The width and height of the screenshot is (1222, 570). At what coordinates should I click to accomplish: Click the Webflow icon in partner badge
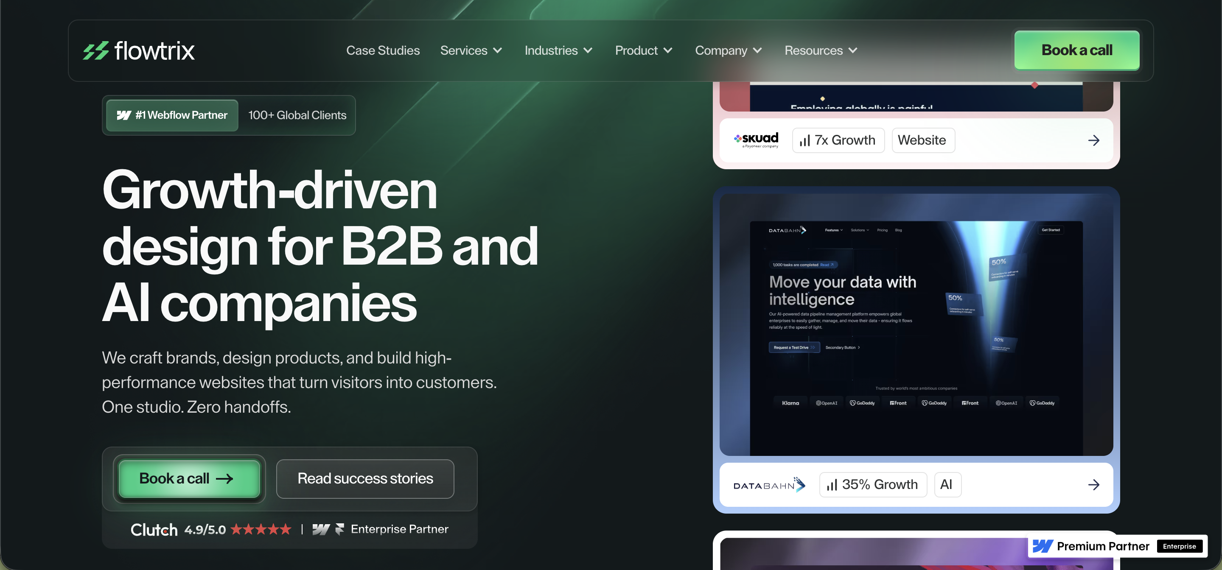pos(124,115)
